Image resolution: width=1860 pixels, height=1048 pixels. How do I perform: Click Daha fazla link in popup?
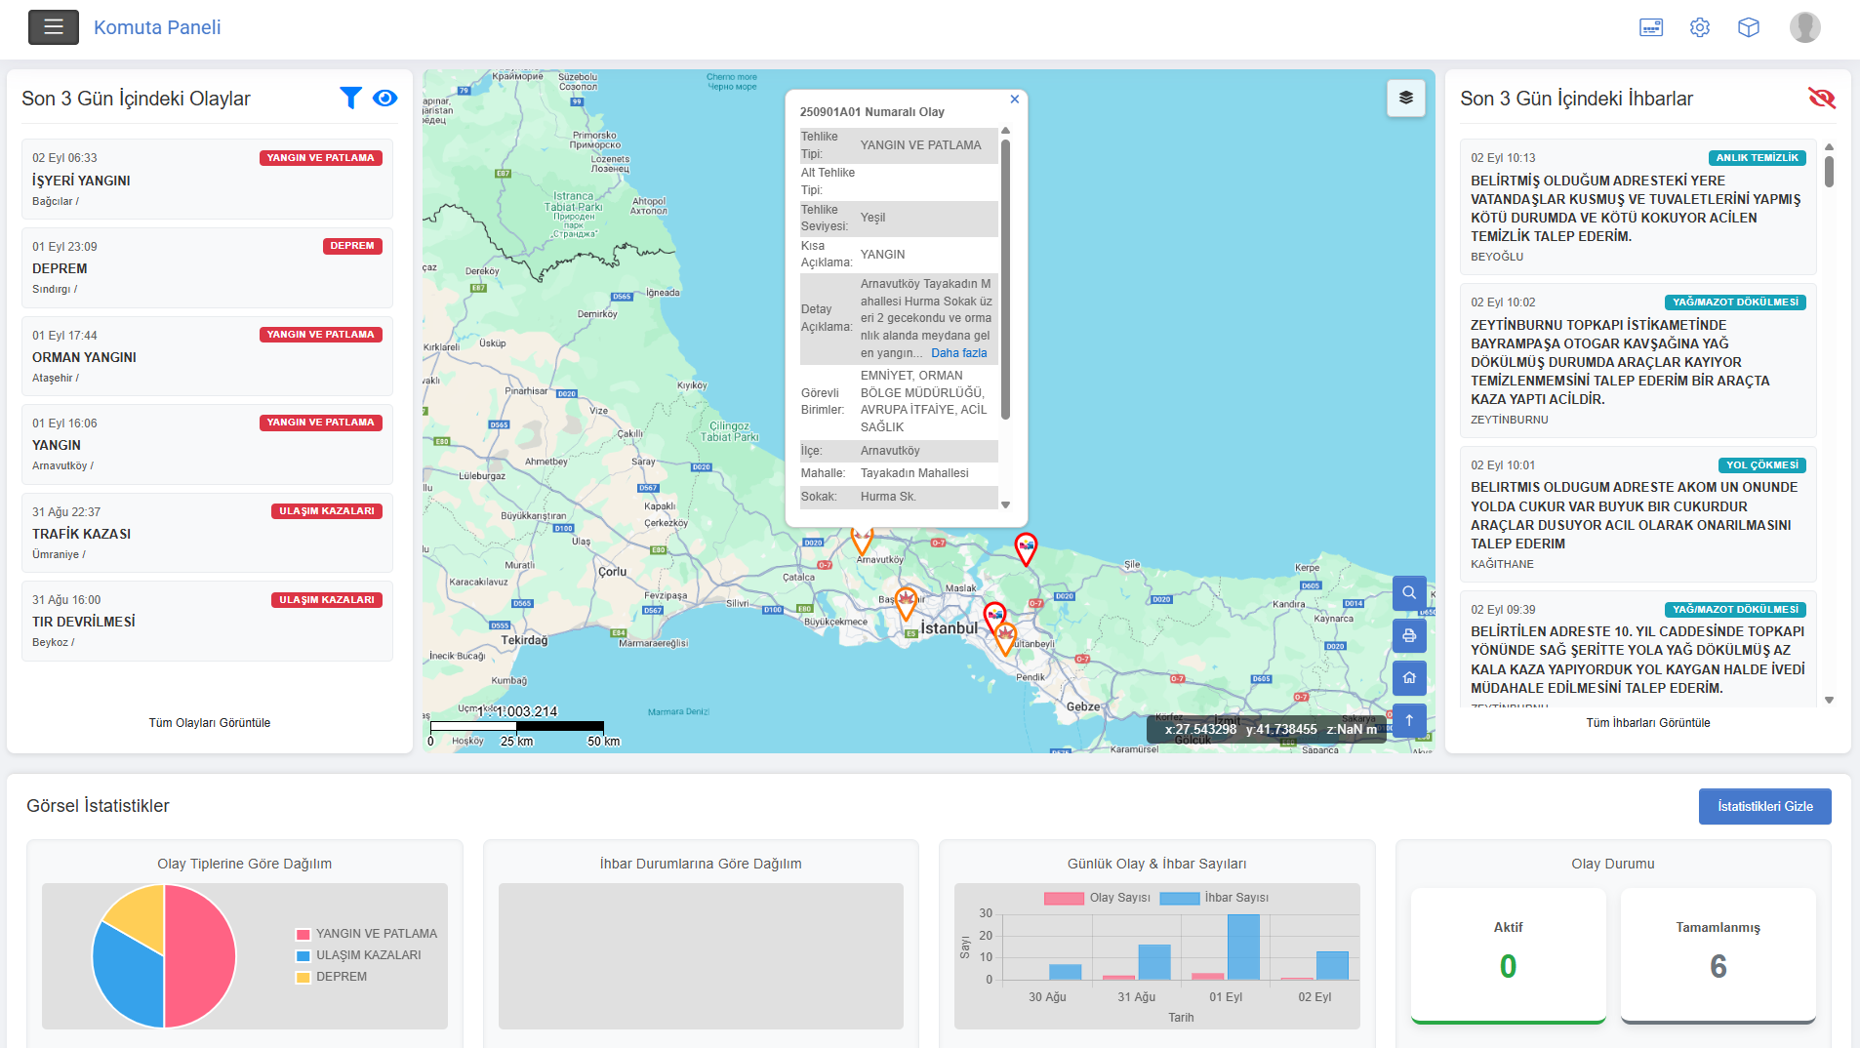(958, 353)
